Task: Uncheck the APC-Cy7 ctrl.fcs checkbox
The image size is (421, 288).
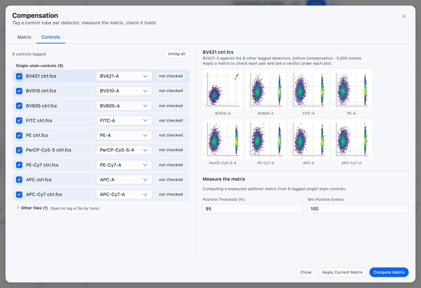Action: [19, 195]
